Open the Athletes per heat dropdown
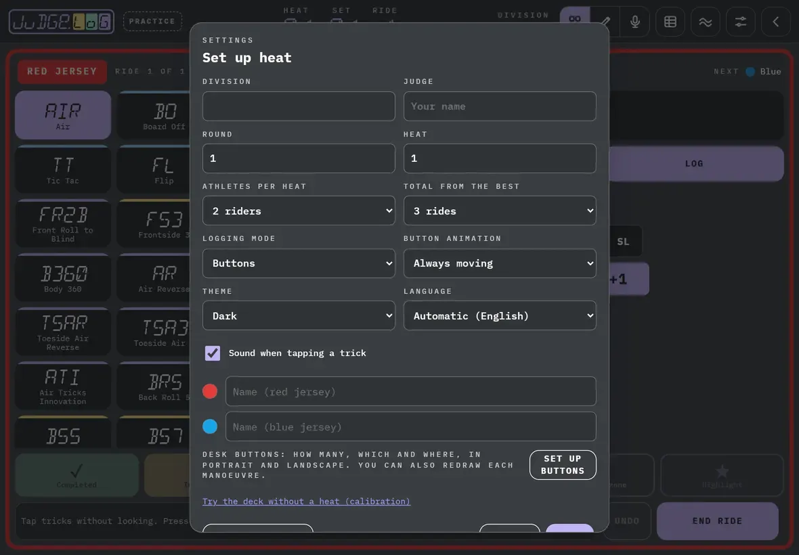Image resolution: width=799 pixels, height=555 pixels. coord(299,210)
